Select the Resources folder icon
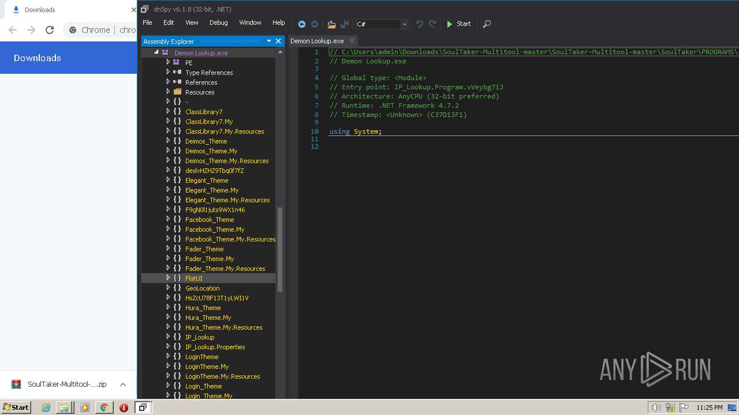739x415 pixels. click(177, 92)
